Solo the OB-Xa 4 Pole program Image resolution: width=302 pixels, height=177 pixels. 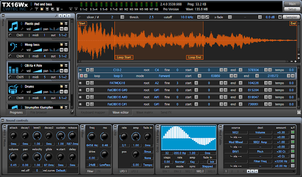point(66,71)
